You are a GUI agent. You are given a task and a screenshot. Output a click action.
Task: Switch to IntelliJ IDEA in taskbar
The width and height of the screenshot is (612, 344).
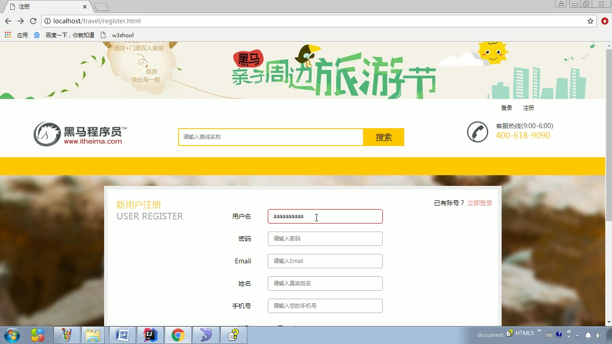150,335
